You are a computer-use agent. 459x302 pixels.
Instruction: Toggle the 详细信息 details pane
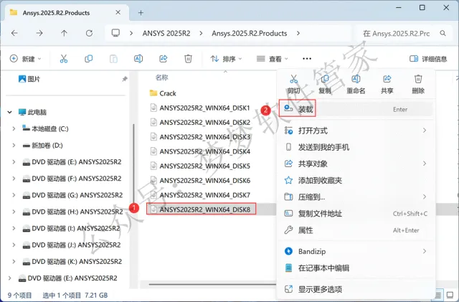click(x=428, y=59)
